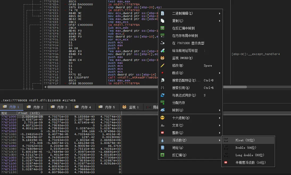
Task: Click the Long double (80位) icon
Action: [226, 155]
